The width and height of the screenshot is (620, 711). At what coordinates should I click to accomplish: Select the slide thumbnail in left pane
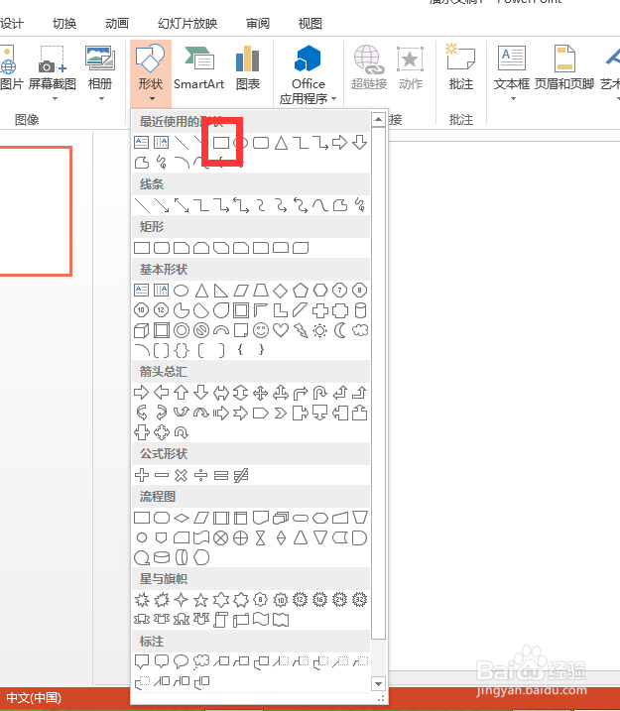pos(36,211)
